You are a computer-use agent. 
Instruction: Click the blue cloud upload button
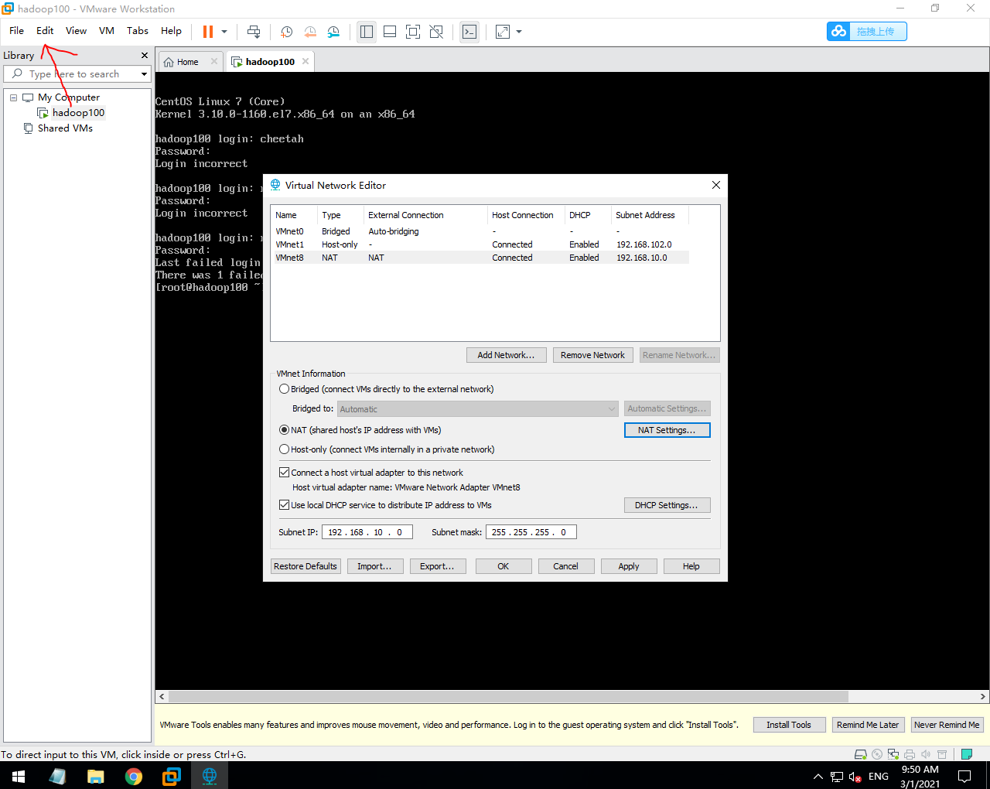tap(866, 31)
